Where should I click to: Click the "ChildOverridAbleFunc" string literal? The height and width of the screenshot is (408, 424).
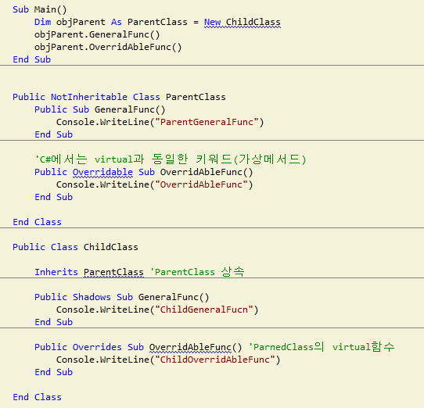click(215, 360)
